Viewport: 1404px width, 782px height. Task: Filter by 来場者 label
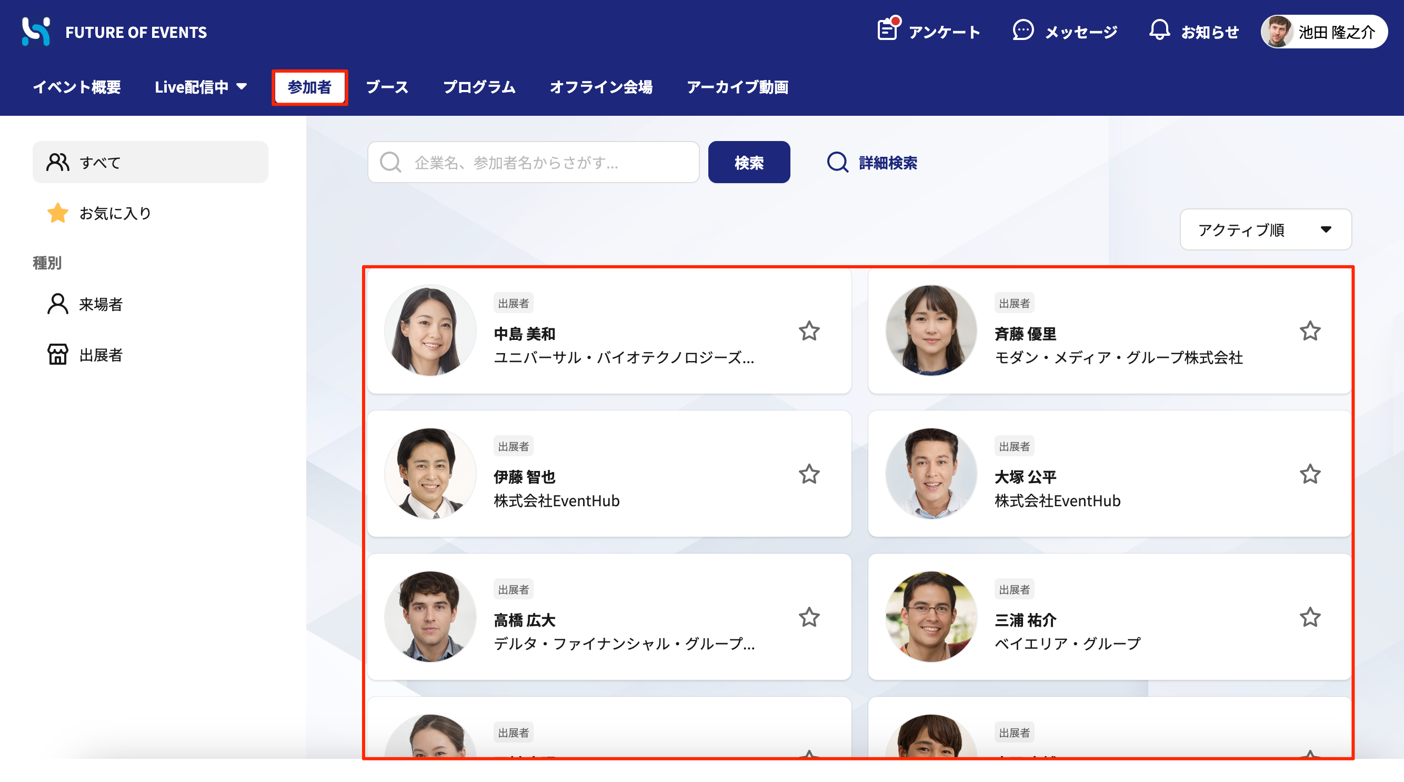[x=101, y=305]
